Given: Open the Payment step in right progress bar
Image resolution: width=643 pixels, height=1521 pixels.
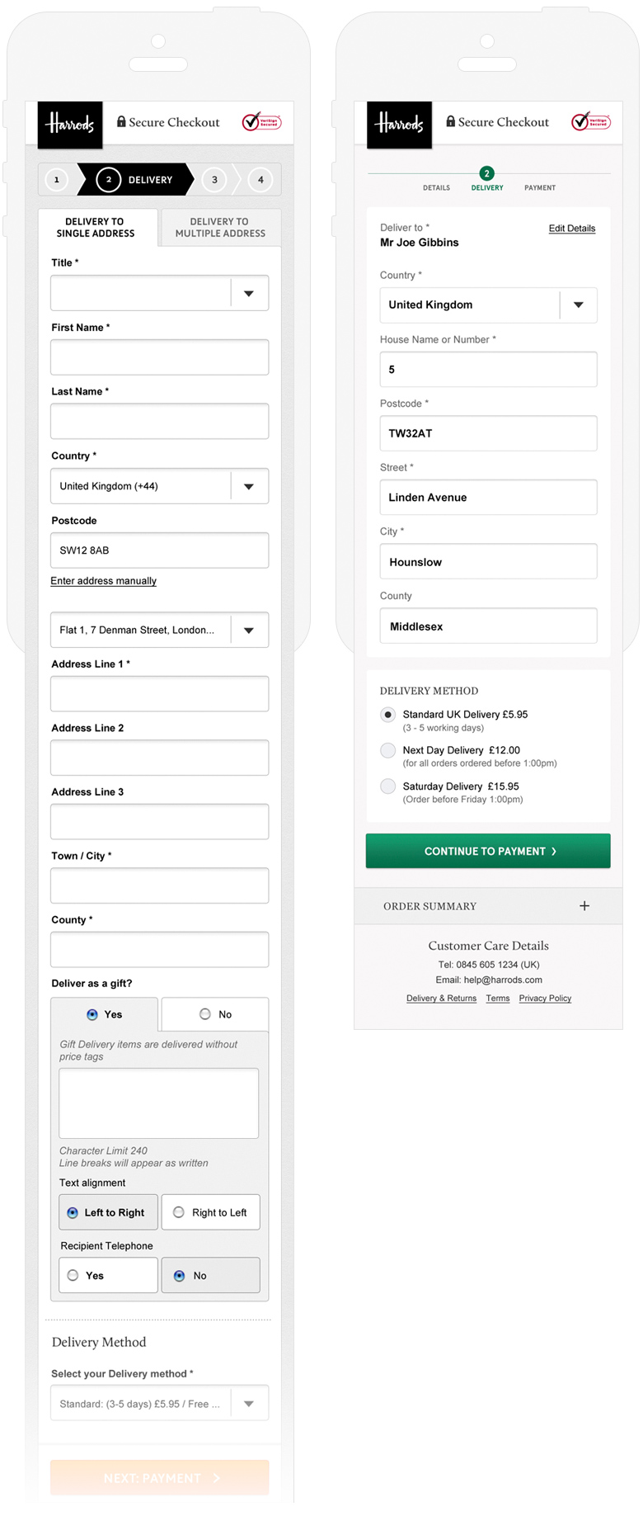Looking at the screenshot, I should (540, 187).
